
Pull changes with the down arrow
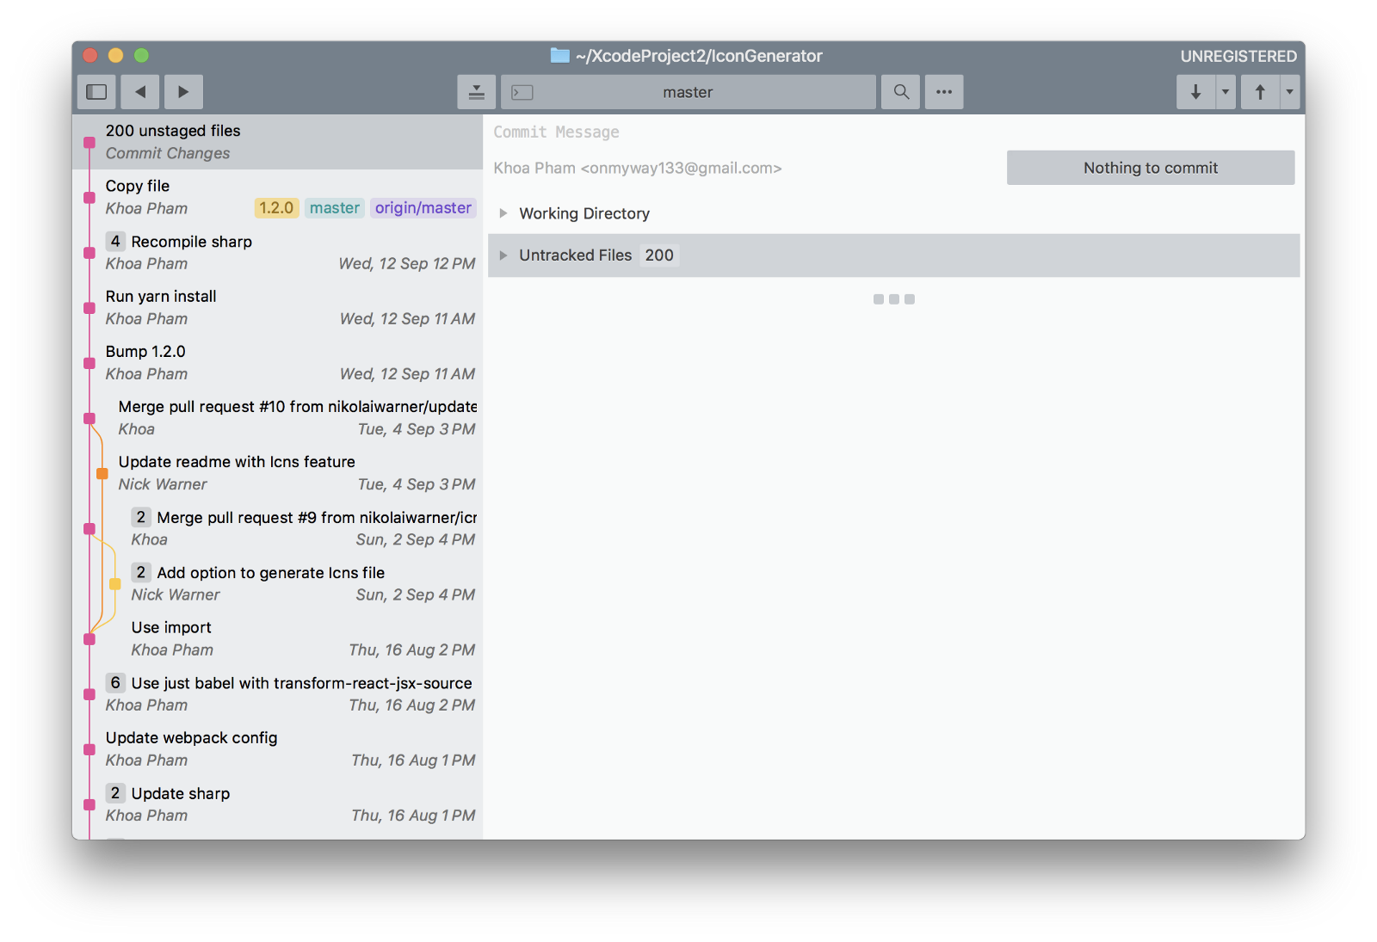[1195, 92]
